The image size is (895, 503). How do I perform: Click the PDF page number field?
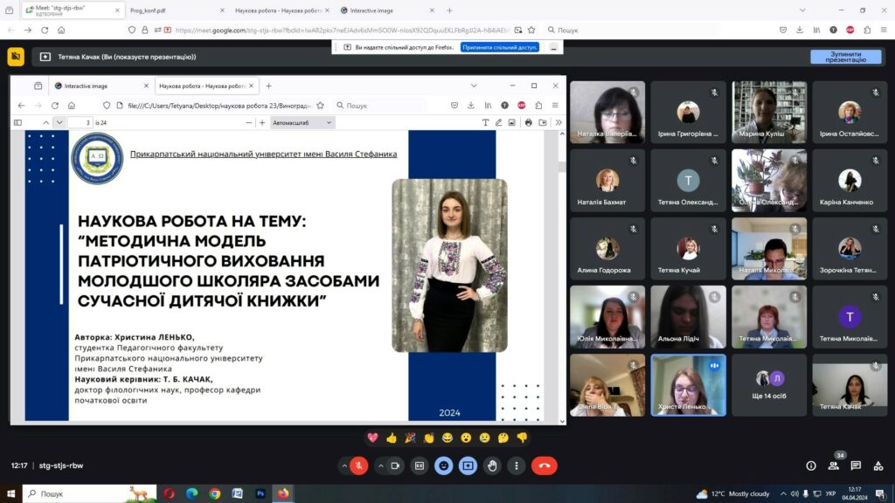[x=80, y=123]
